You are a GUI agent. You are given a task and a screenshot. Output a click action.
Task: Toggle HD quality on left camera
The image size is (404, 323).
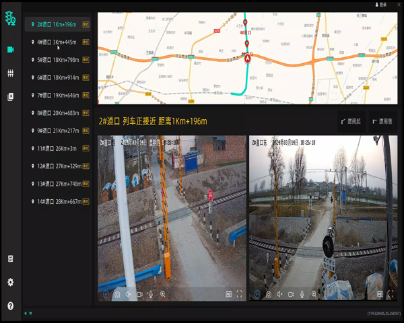228,294
